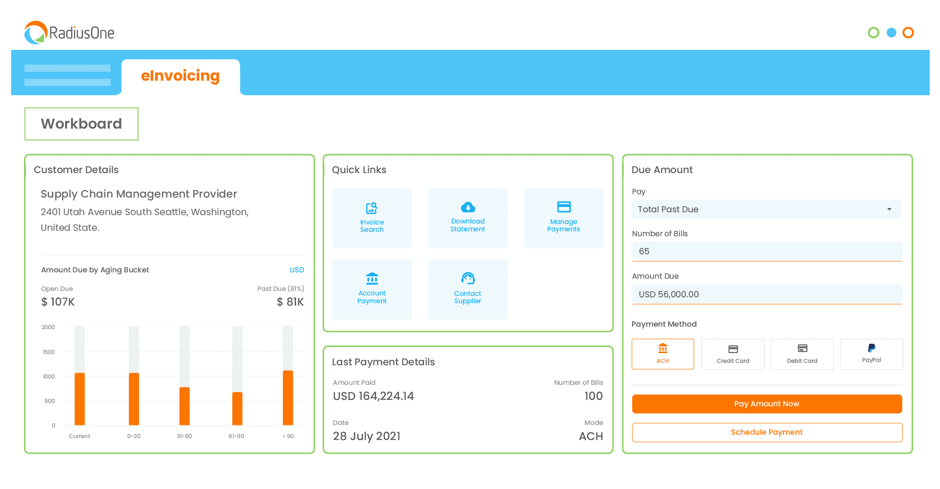Open the Workboard tab

pos(81,124)
